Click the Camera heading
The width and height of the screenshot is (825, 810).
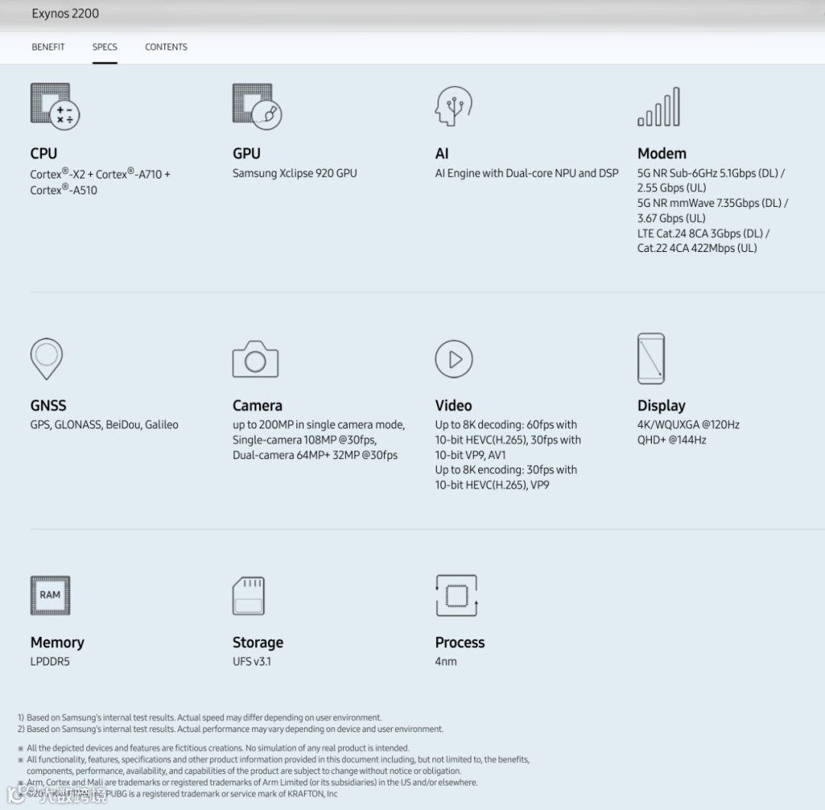257,405
